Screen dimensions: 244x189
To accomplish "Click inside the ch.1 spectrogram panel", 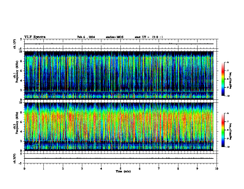I will [x=119, y=75].
